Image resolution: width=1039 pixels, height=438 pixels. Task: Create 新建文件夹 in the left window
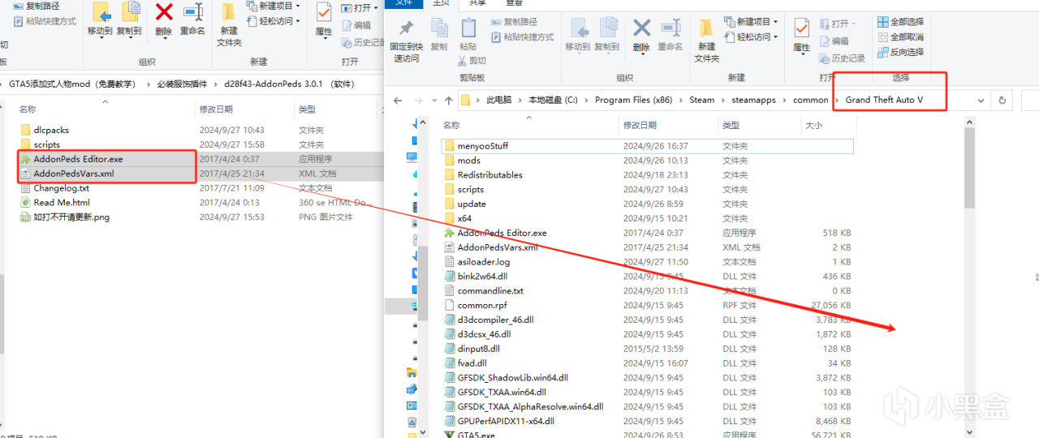coord(229,25)
